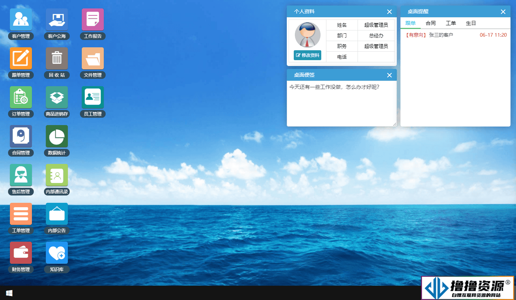Click the empty 电话 value cell
This screenshot has width=516, height=300.
coord(376,57)
